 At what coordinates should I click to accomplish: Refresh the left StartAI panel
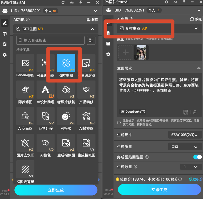click(63, 2)
